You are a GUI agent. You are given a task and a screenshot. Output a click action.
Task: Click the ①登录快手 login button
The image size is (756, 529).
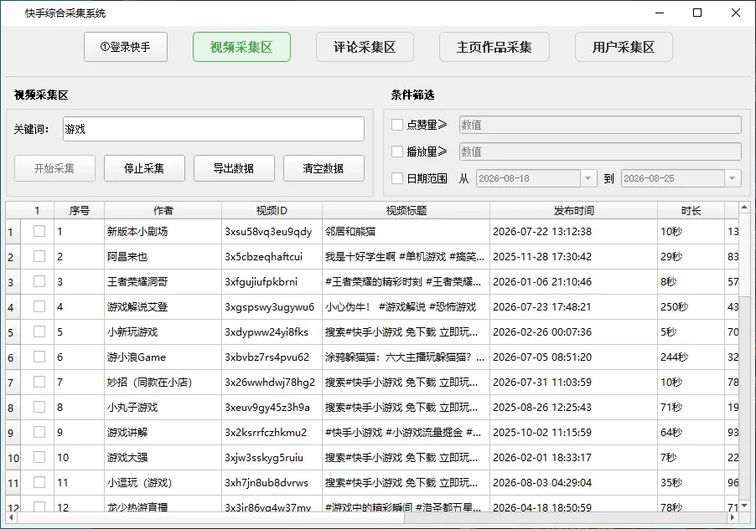[126, 47]
